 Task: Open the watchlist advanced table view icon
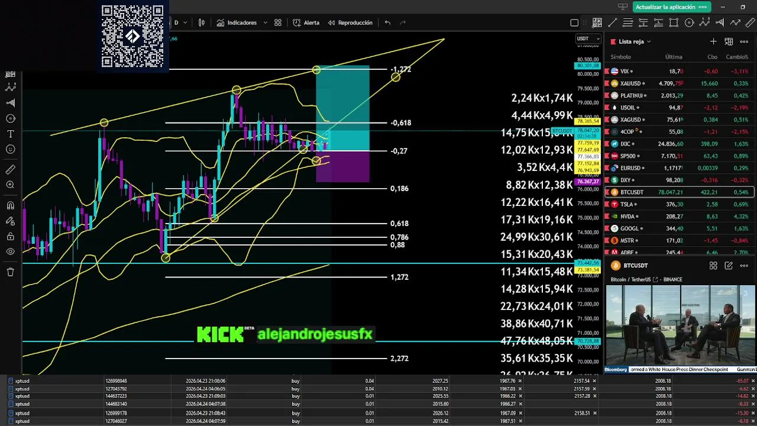[729, 41]
